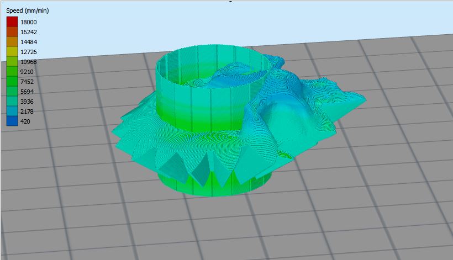Click the 10968 lime legend swatch

pyautogui.click(x=12, y=61)
